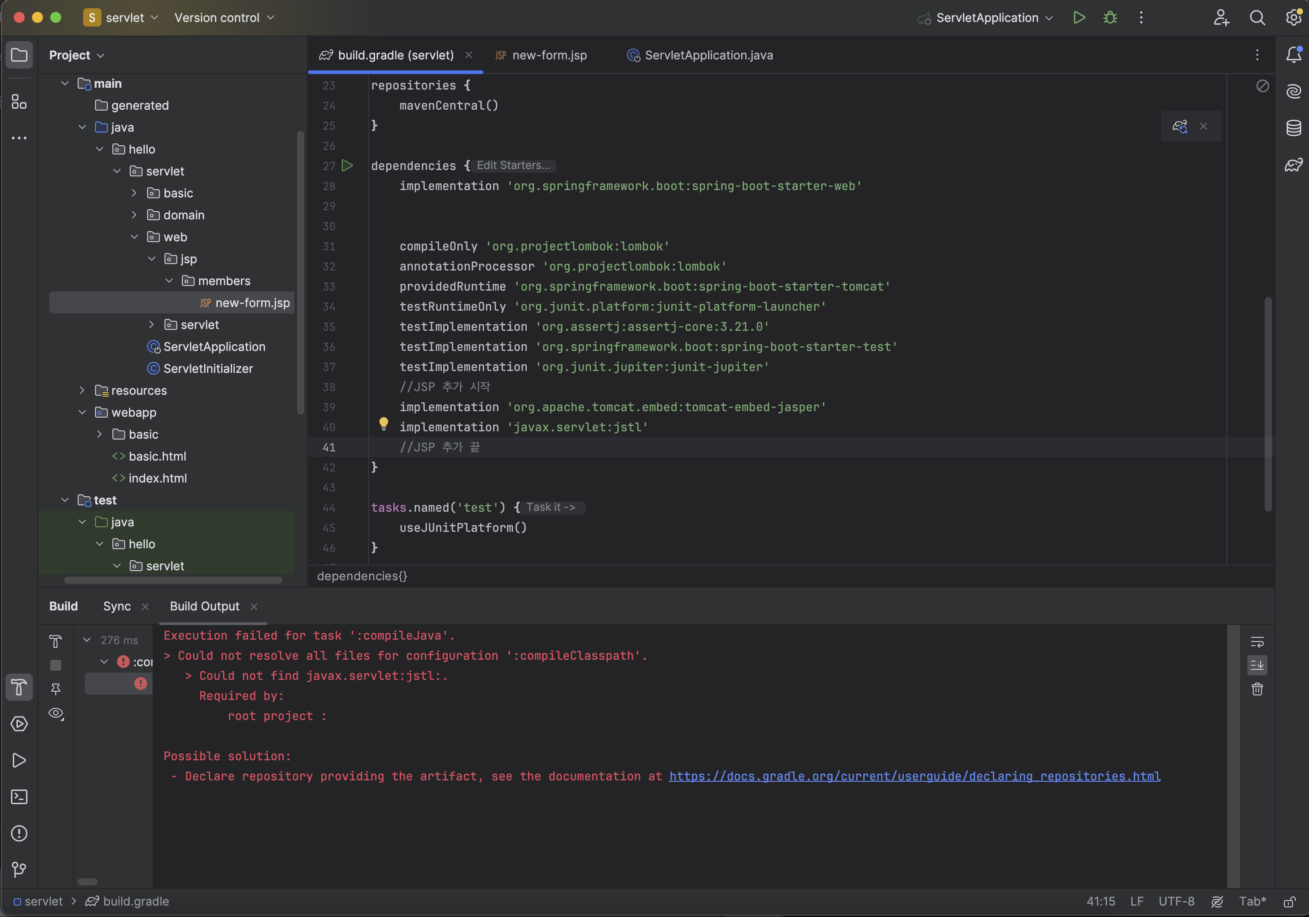
Task: Click the rebuild hammer in Build panel
Action: click(x=55, y=641)
